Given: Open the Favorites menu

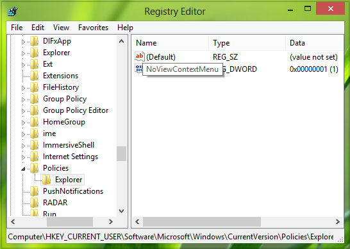Looking at the screenshot, I should 94,28.
